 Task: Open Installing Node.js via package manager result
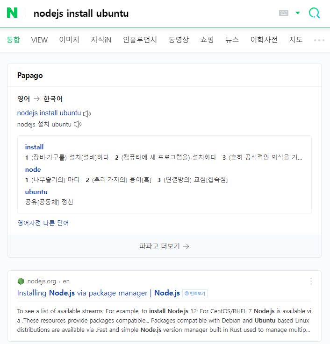(99, 293)
